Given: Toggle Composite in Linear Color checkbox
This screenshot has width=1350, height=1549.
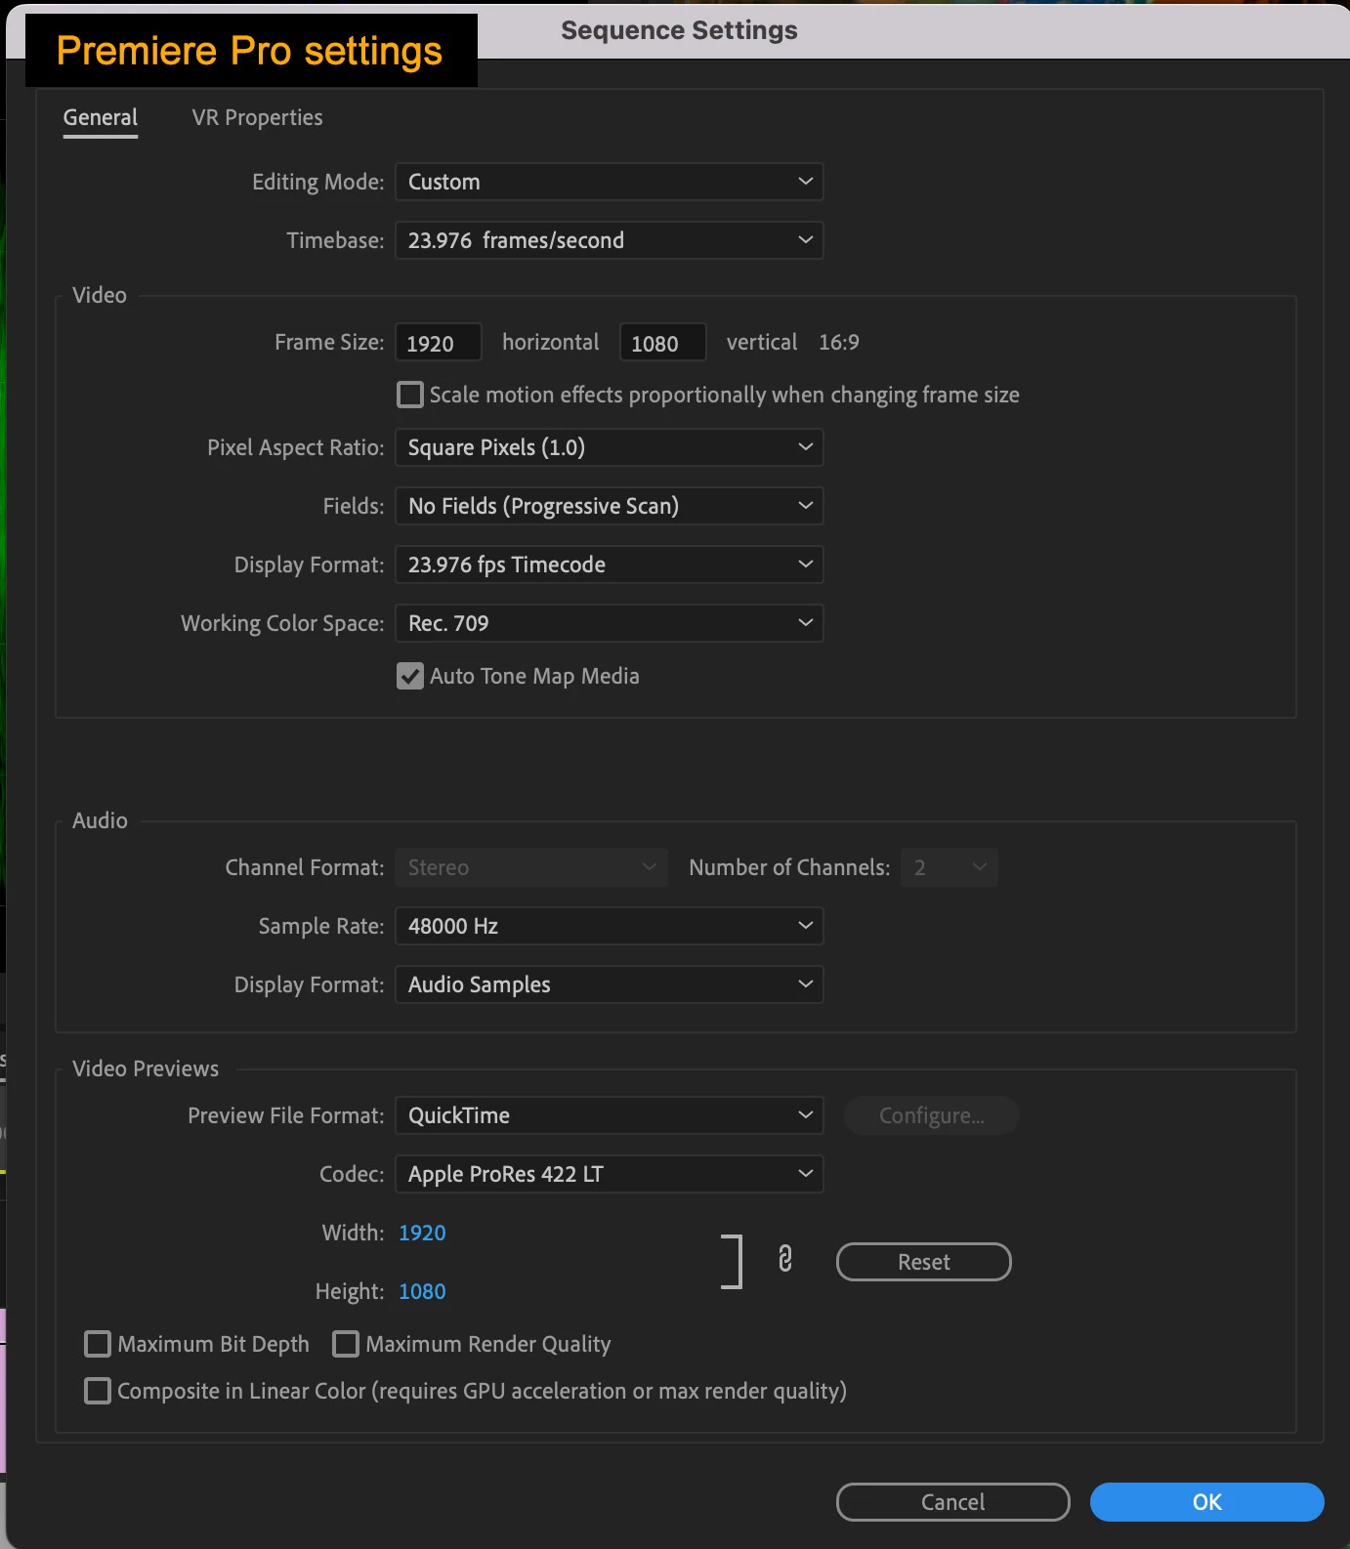Looking at the screenshot, I should (x=98, y=1391).
